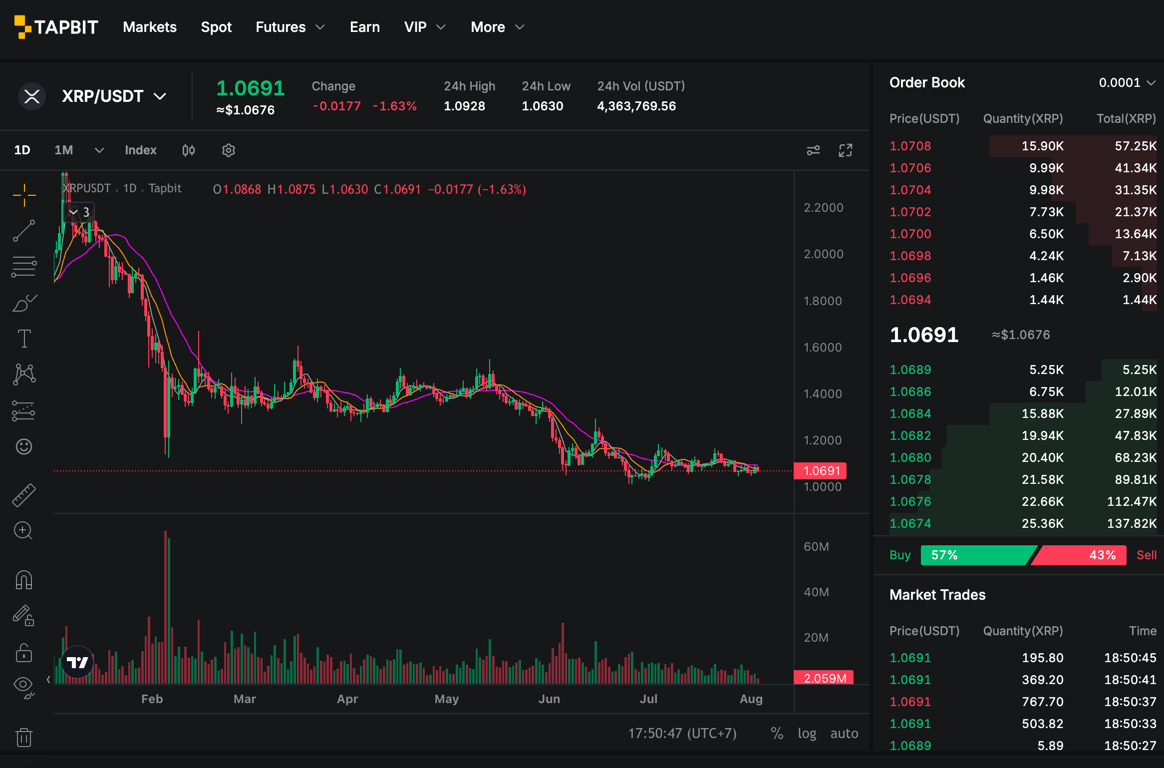Viewport: 1164px width, 768px height.
Task: Open the Earn page
Action: click(x=365, y=27)
